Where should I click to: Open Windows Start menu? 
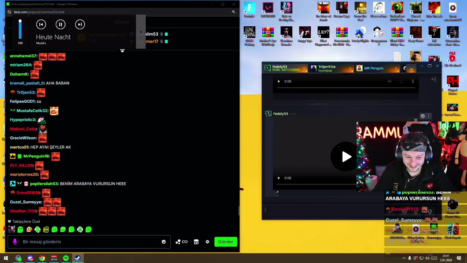click(x=6, y=258)
